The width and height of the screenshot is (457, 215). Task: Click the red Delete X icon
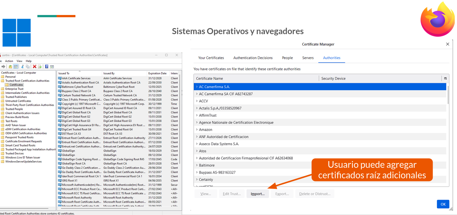[35, 66]
